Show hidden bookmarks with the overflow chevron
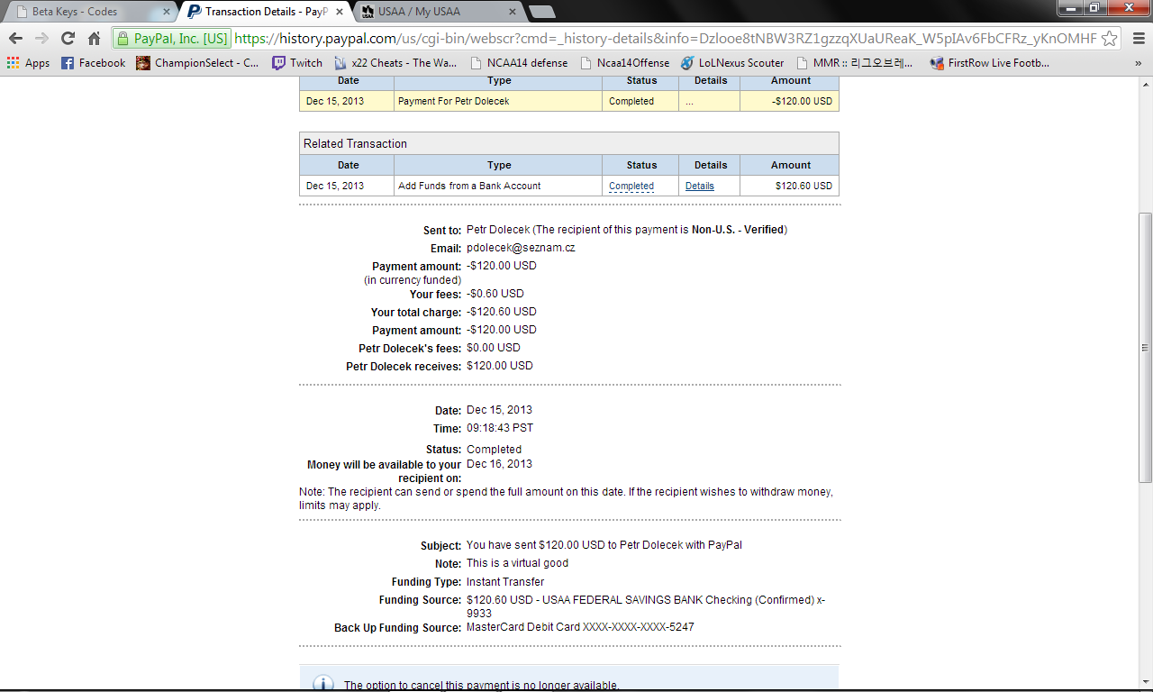Viewport: 1153px width, 692px height. [x=1139, y=63]
